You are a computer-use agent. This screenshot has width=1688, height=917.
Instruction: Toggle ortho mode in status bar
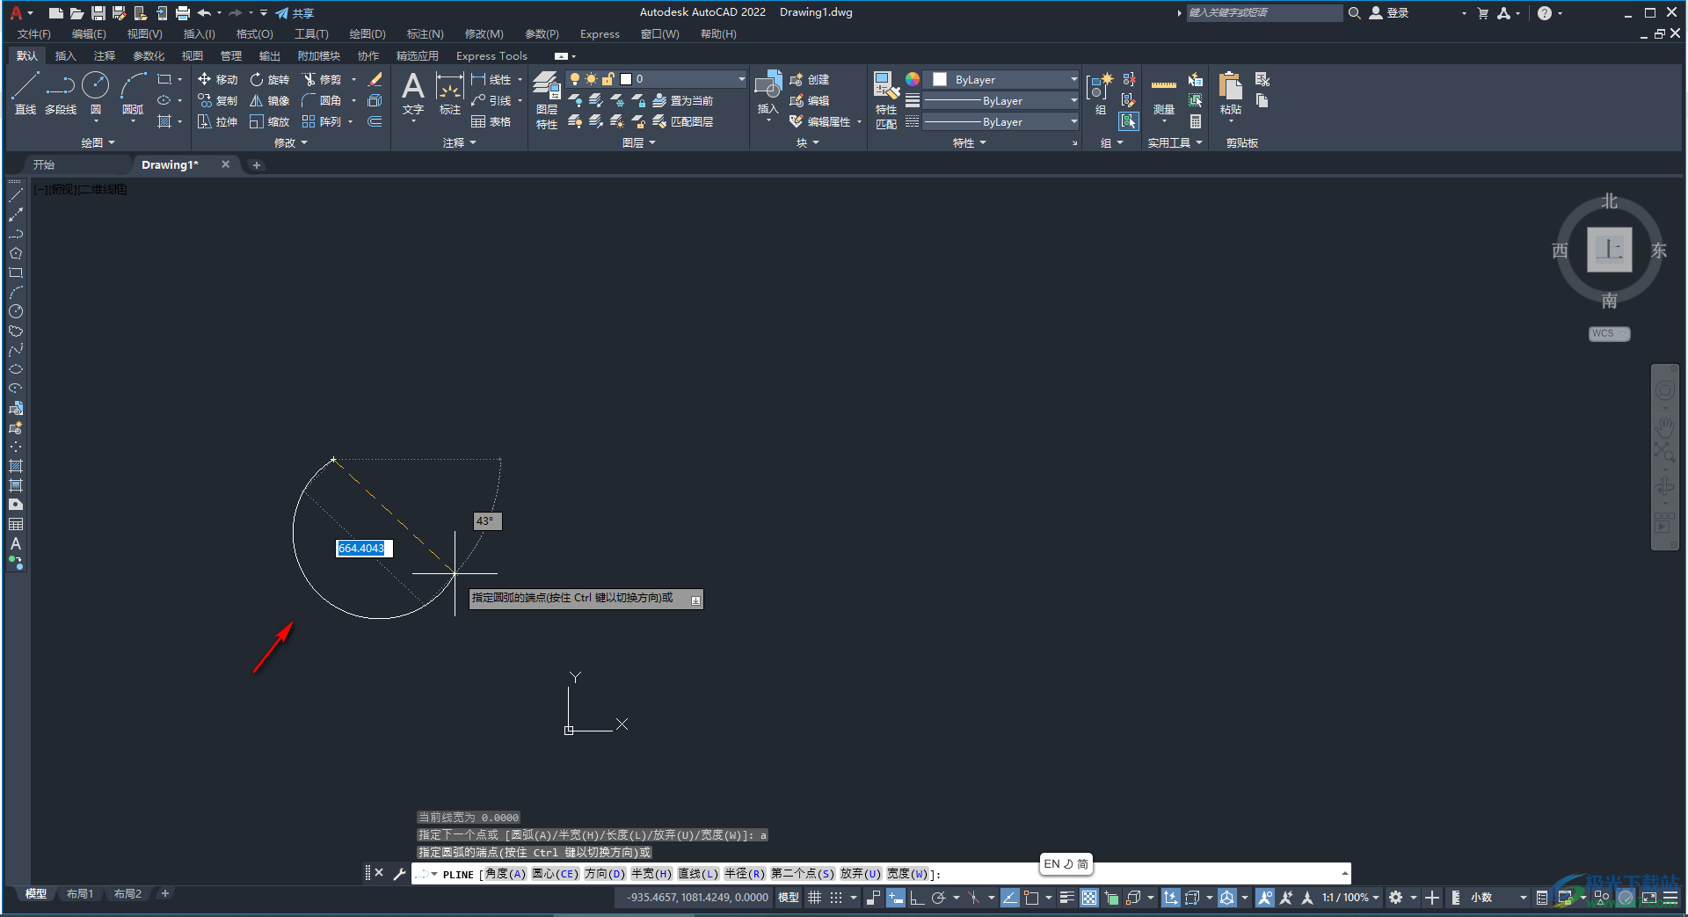click(917, 898)
